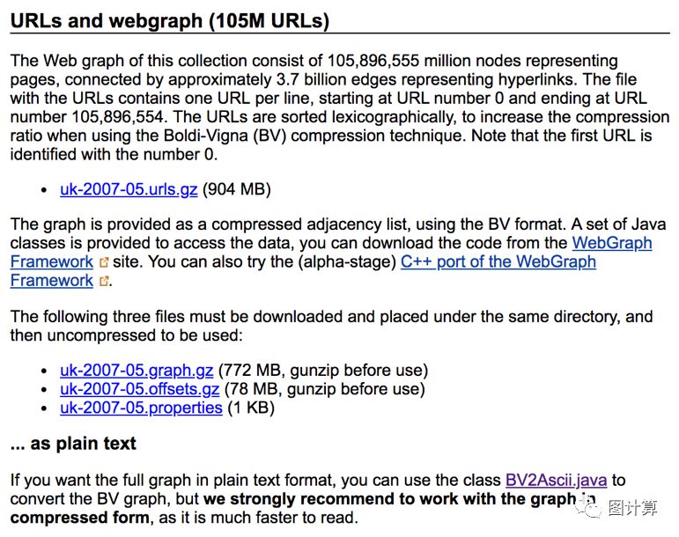Click the "... as plain text" subheading
Image resolution: width=679 pixels, height=537 pixels.
73,444
